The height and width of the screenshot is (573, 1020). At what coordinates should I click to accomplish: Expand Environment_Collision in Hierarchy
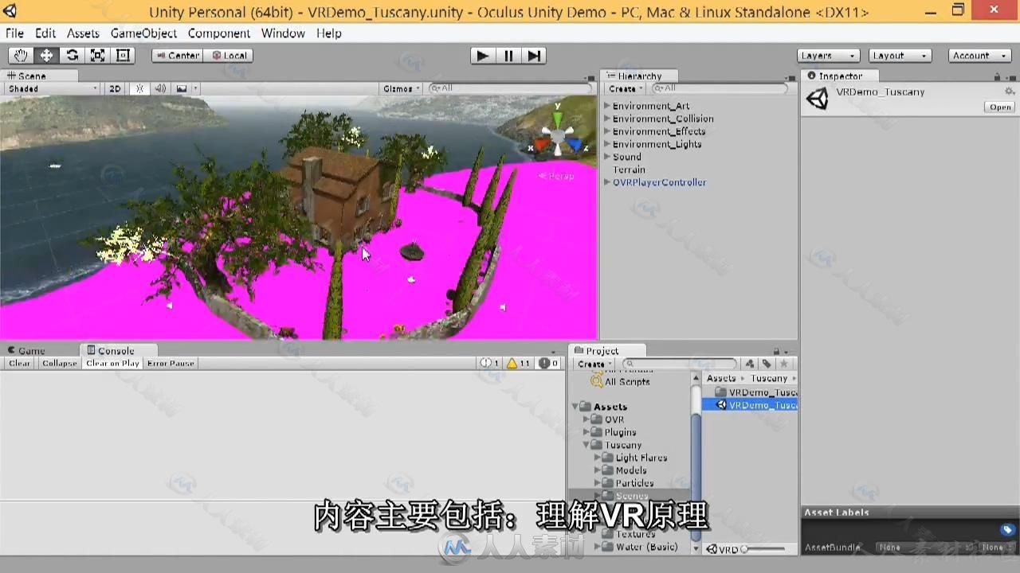[x=607, y=119]
